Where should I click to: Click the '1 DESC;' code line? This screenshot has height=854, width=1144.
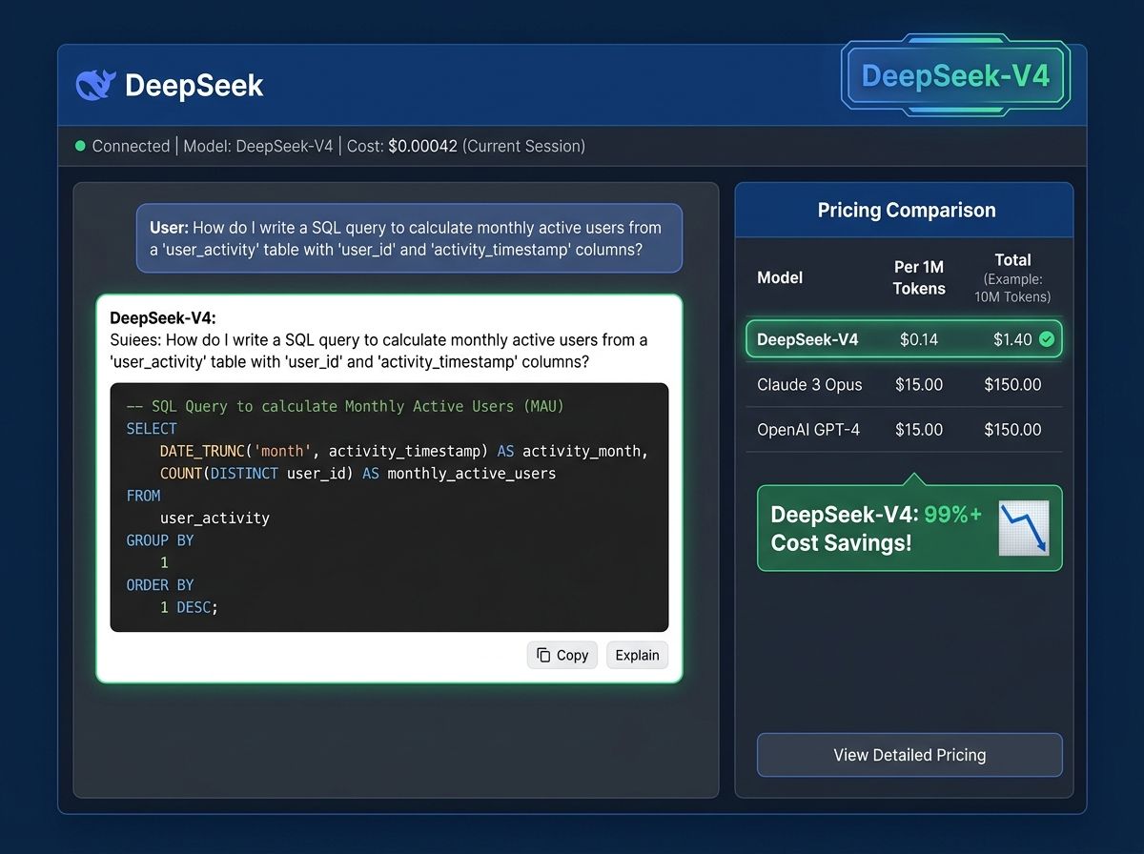click(189, 606)
